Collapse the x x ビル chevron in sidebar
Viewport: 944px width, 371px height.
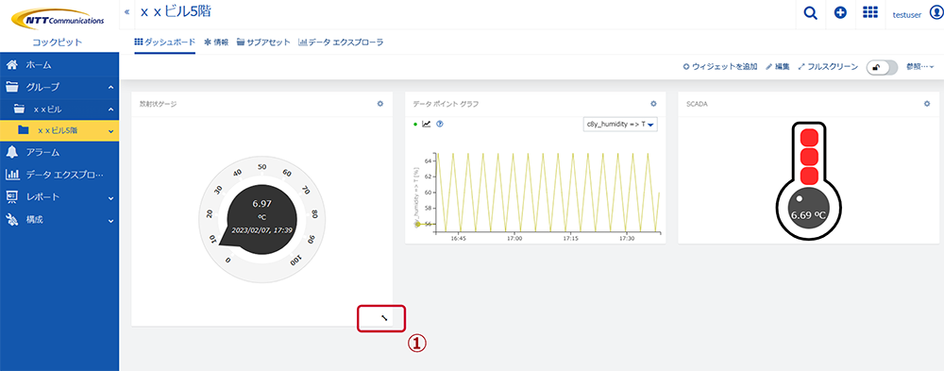[x=110, y=110]
